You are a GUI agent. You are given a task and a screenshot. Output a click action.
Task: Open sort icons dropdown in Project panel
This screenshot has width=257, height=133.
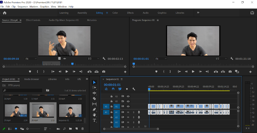47,129
